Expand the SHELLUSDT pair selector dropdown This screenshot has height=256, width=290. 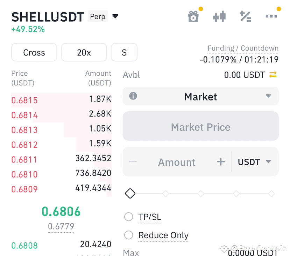pos(115,16)
